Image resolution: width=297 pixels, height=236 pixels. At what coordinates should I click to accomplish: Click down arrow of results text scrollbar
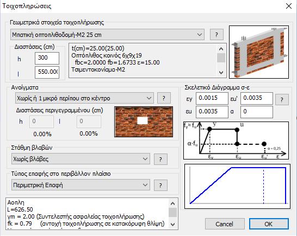tap(172, 224)
